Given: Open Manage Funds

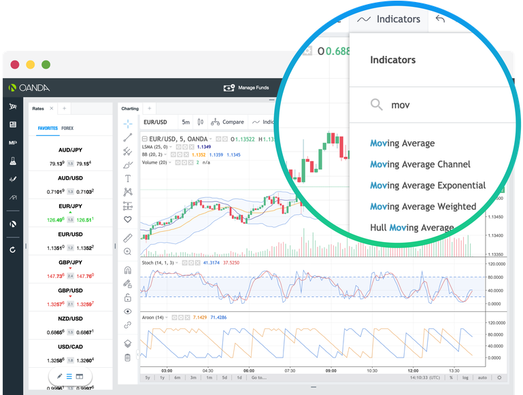Looking at the screenshot, I should (246, 88).
